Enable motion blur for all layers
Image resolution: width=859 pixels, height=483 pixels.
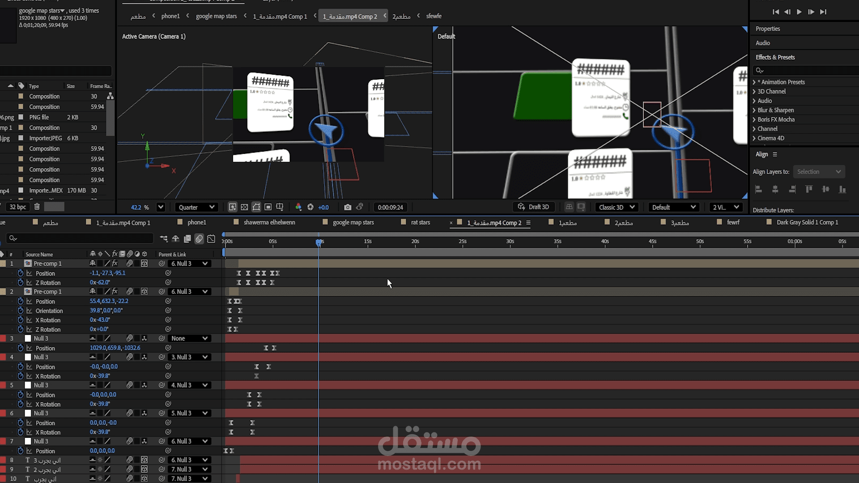199,239
